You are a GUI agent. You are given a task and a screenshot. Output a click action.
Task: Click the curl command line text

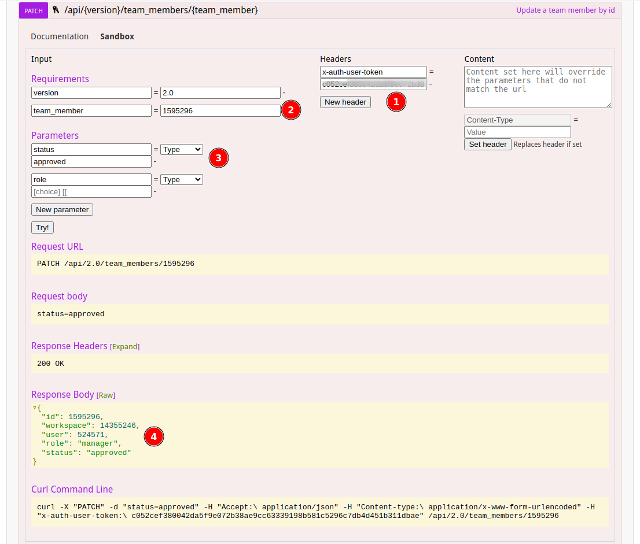click(x=316, y=512)
